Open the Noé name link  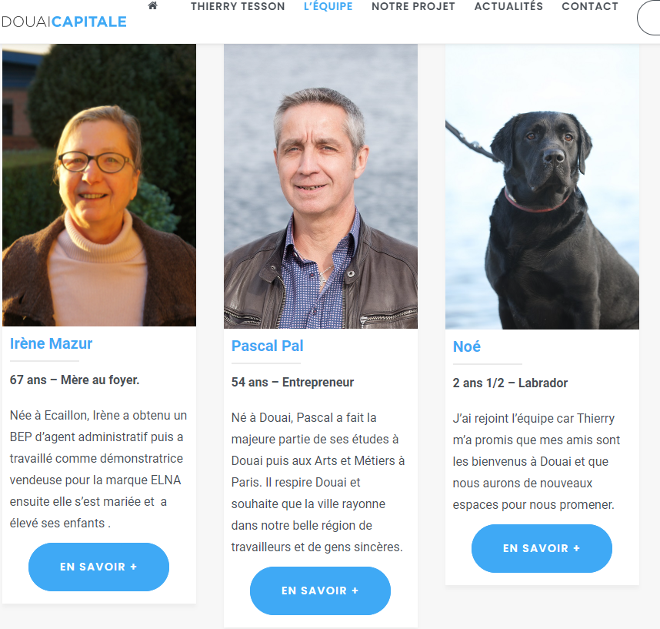coord(466,346)
